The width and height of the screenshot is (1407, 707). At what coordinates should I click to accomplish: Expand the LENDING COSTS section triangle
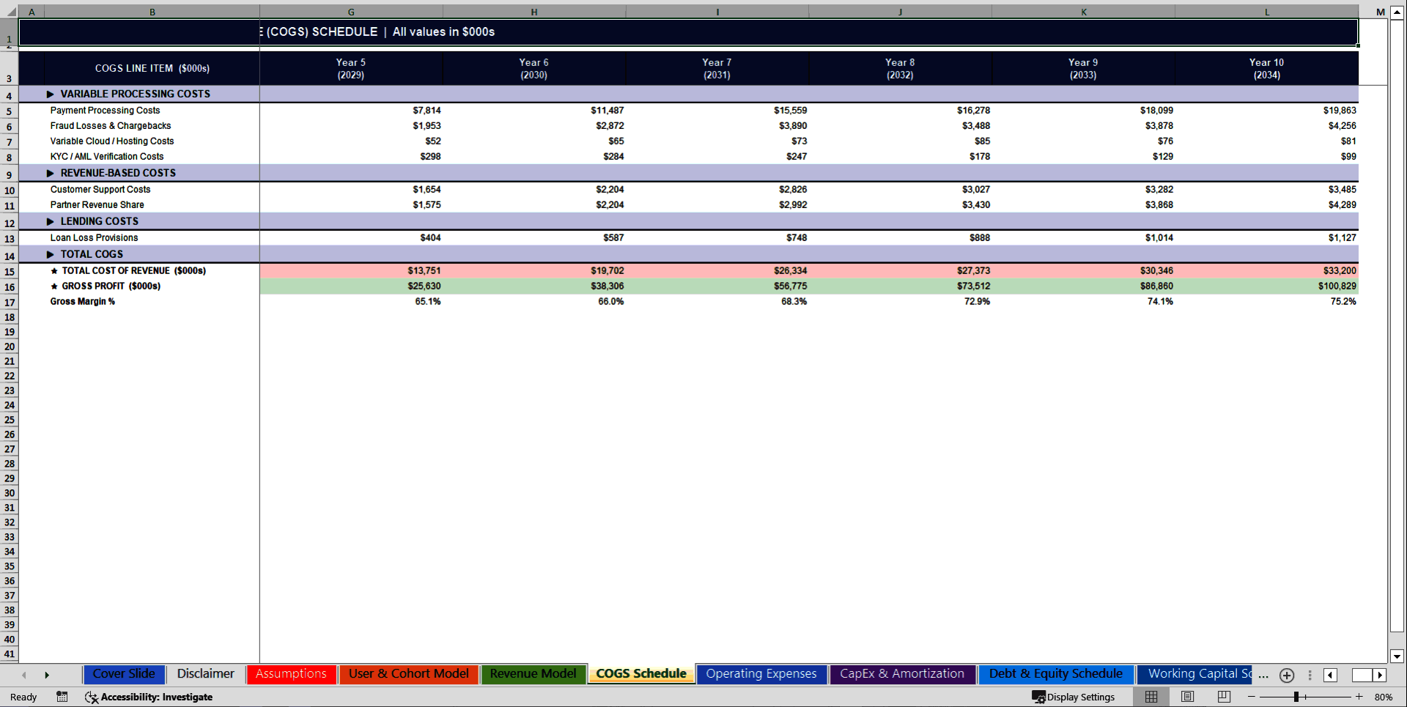[x=50, y=221]
